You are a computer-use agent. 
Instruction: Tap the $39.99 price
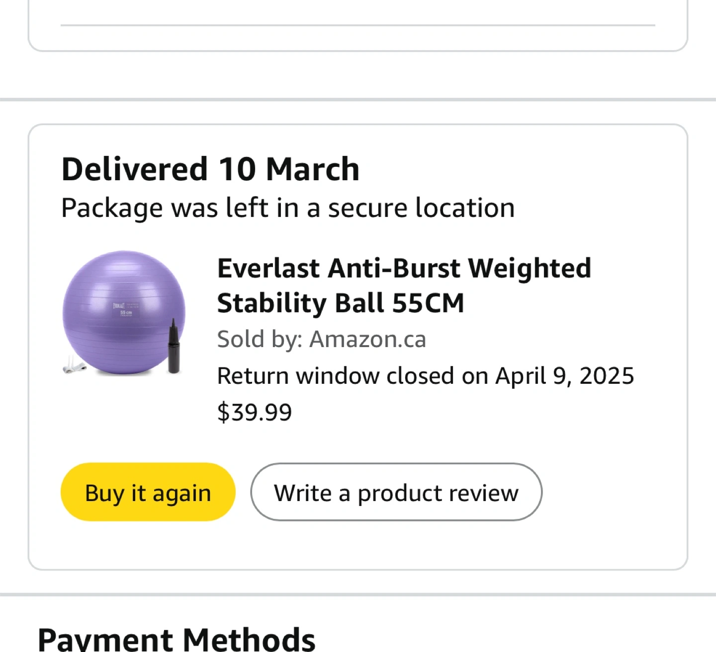tap(255, 412)
